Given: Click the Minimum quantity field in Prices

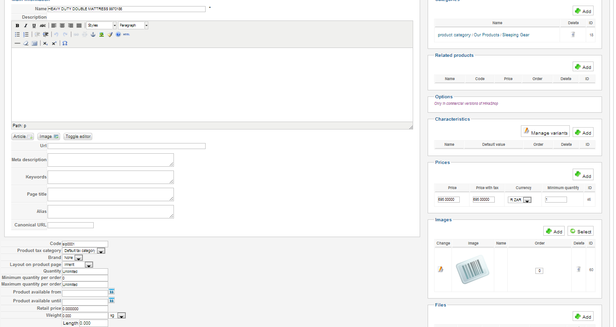Looking at the screenshot, I should [556, 199].
